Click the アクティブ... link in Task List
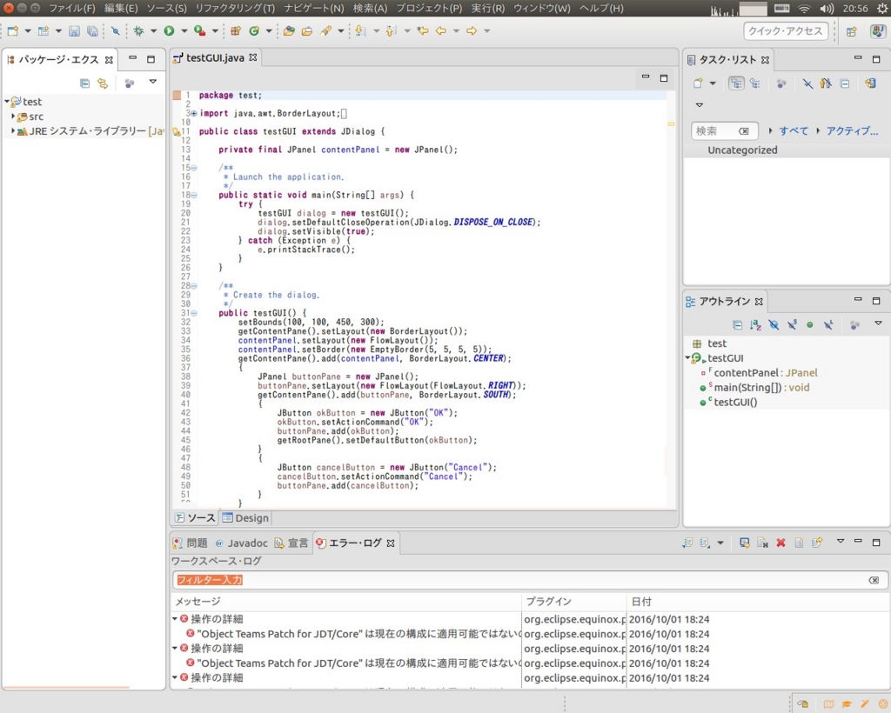 pyautogui.click(x=852, y=130)
